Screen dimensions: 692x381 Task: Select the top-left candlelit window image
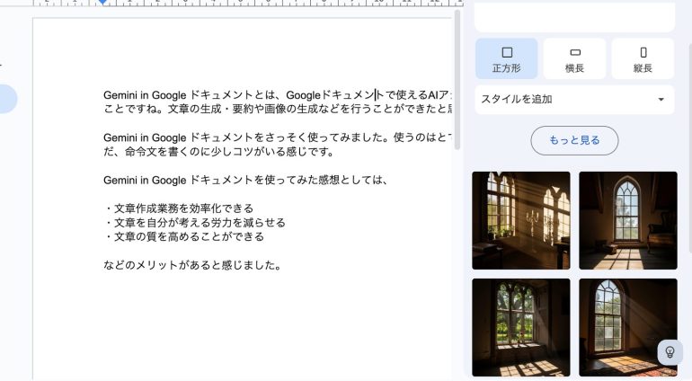[521, 220]
